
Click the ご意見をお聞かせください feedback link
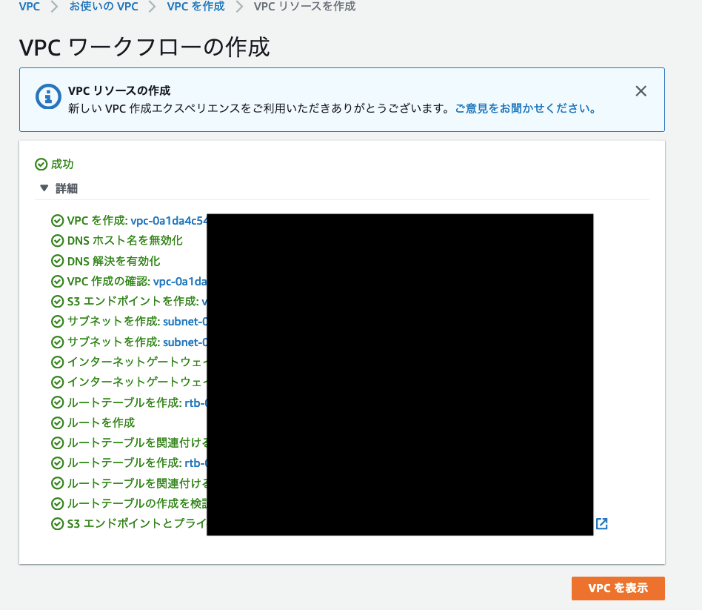[x=525, y=108]
